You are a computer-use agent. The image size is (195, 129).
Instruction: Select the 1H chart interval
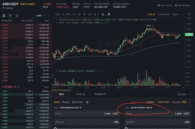74,14
